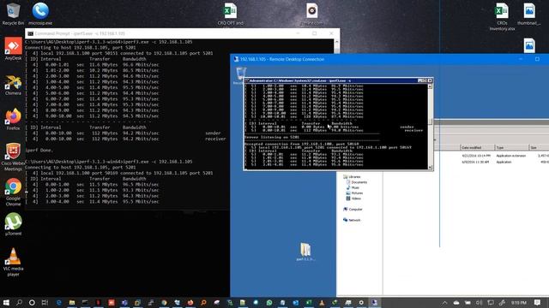Open the disc-icon file at top of desktop

pyautogui.click(x=311, y=14)
